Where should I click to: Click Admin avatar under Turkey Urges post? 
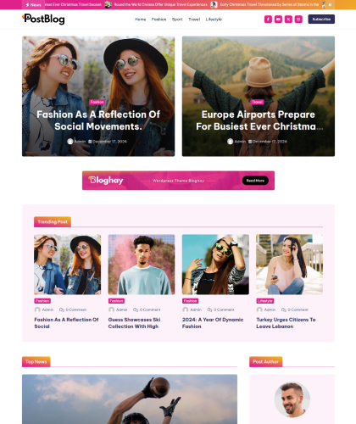(259, 310)
